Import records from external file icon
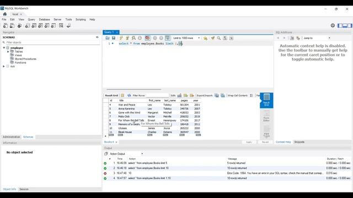 (x=223, y=95)
